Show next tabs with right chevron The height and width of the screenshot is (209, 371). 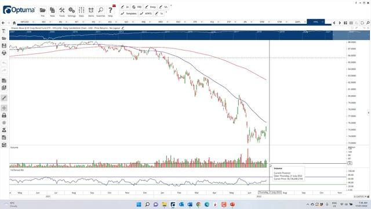[x=340, y=23]
